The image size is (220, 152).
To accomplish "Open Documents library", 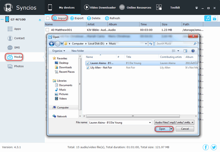I will tap(64, 85).
